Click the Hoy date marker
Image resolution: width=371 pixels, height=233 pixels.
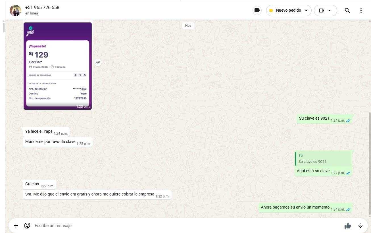tap(188, 25)
